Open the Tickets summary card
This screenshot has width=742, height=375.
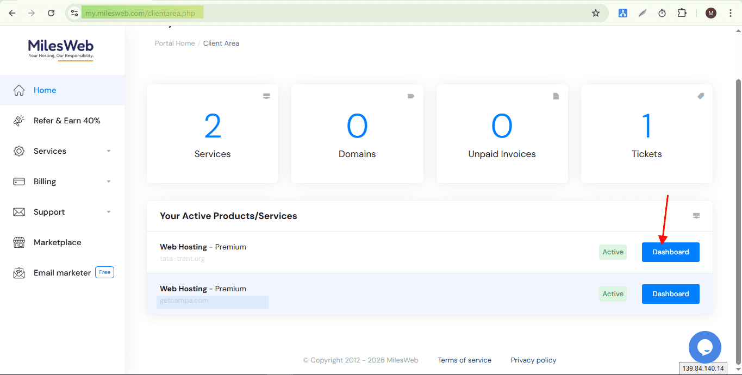click(x=646, y=134)
